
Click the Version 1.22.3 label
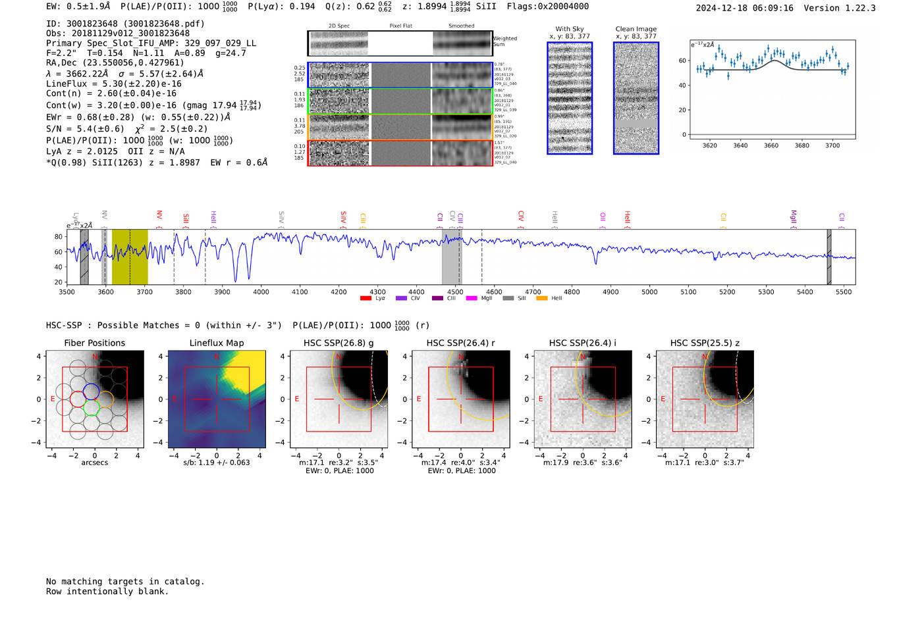click(x=840, y=8)
